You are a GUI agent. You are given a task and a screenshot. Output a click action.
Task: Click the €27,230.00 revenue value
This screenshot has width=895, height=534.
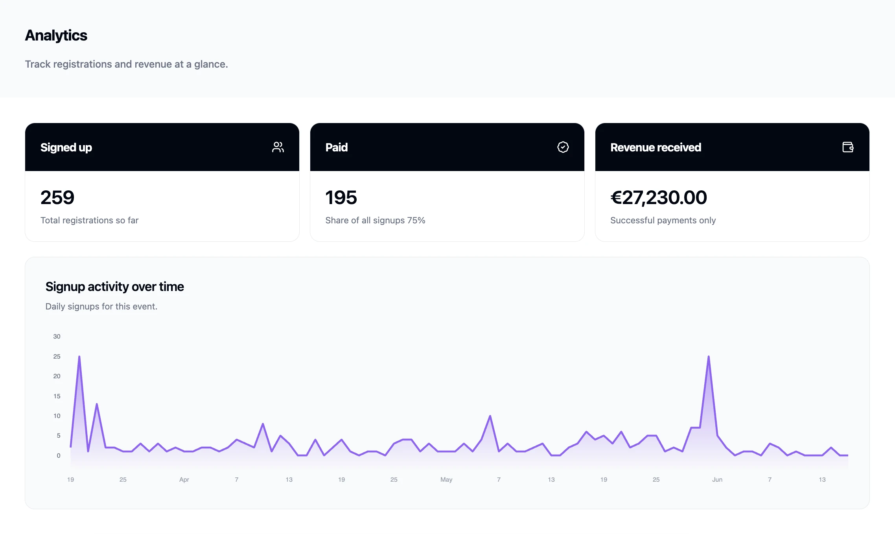[659, 197]
